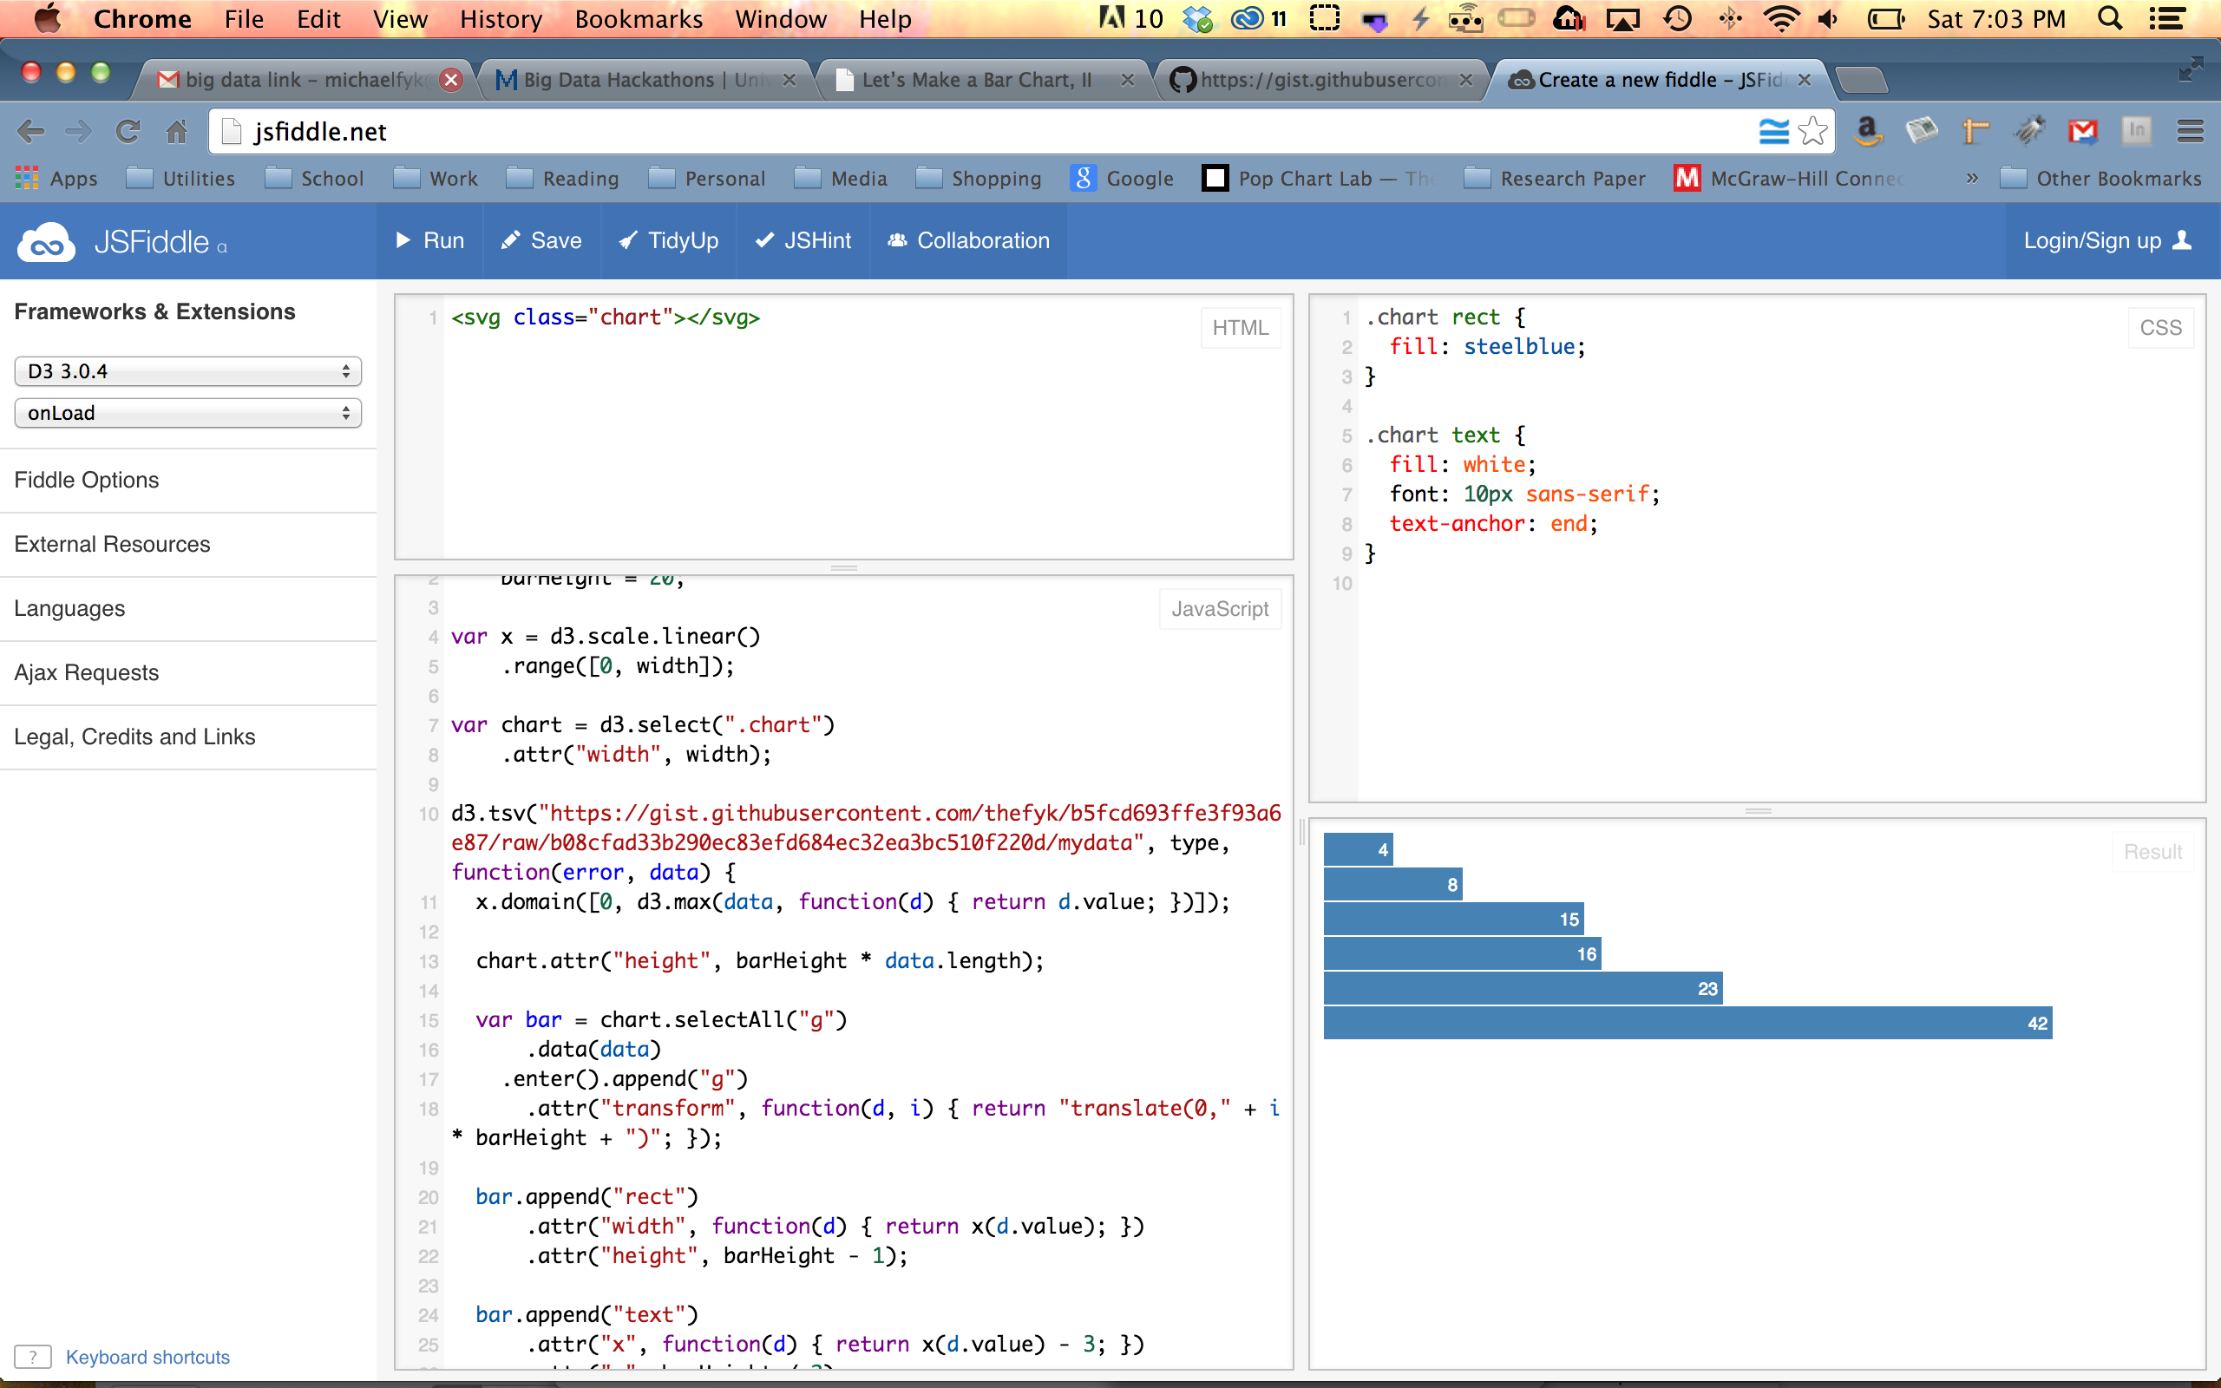Click the Dropbox menu bar icon
This screenshot has width=2221, height=1388.
[x=1196, y=18]
